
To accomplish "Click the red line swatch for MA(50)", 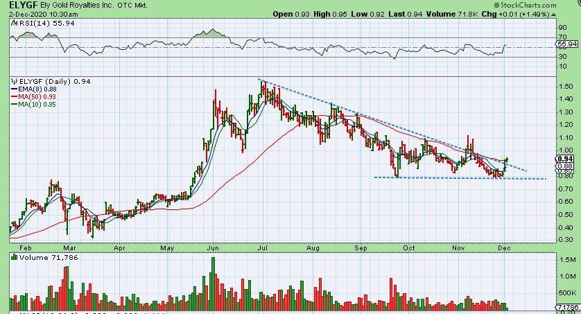I will [15, 96].
